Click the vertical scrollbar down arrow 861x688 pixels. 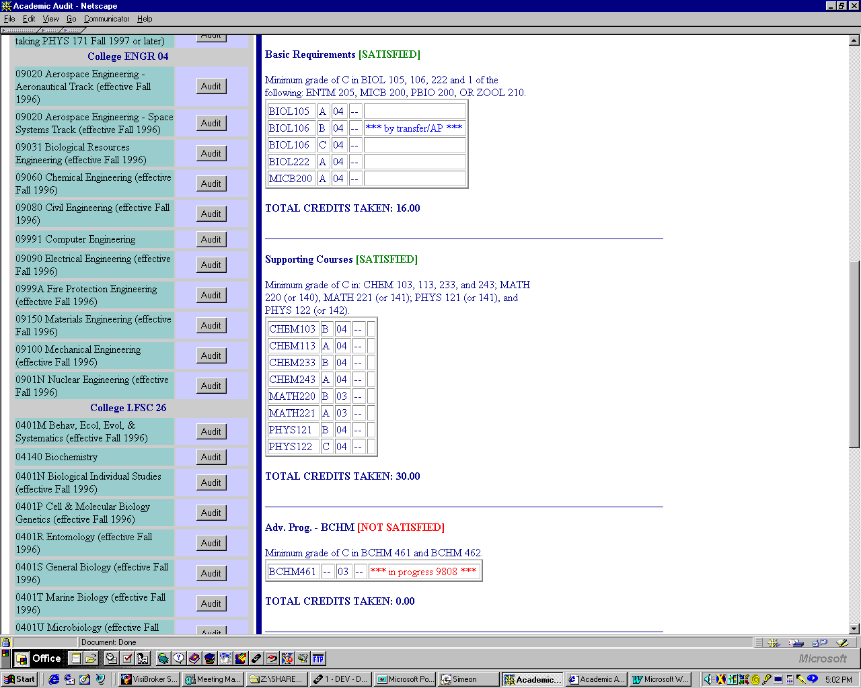(854, 629)
